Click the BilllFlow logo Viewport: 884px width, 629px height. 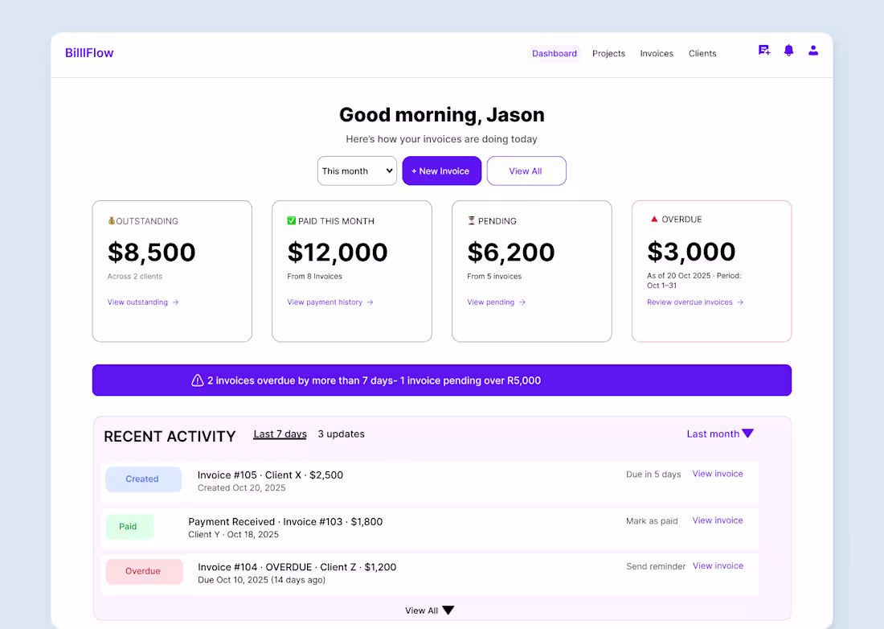point(89,53)
